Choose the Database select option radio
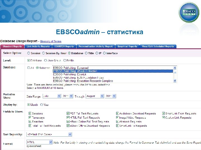Viewport: 201px width, 150px height. tap(69, 53)
